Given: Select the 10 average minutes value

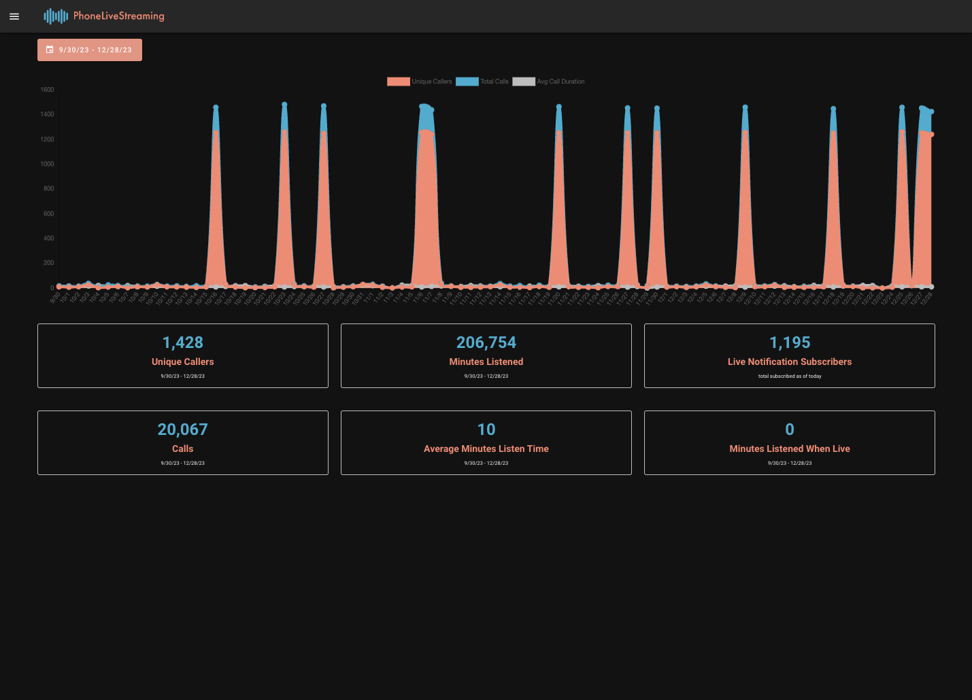Looking at the screenshot, I should pyautogui.click(x=486, y=430).
